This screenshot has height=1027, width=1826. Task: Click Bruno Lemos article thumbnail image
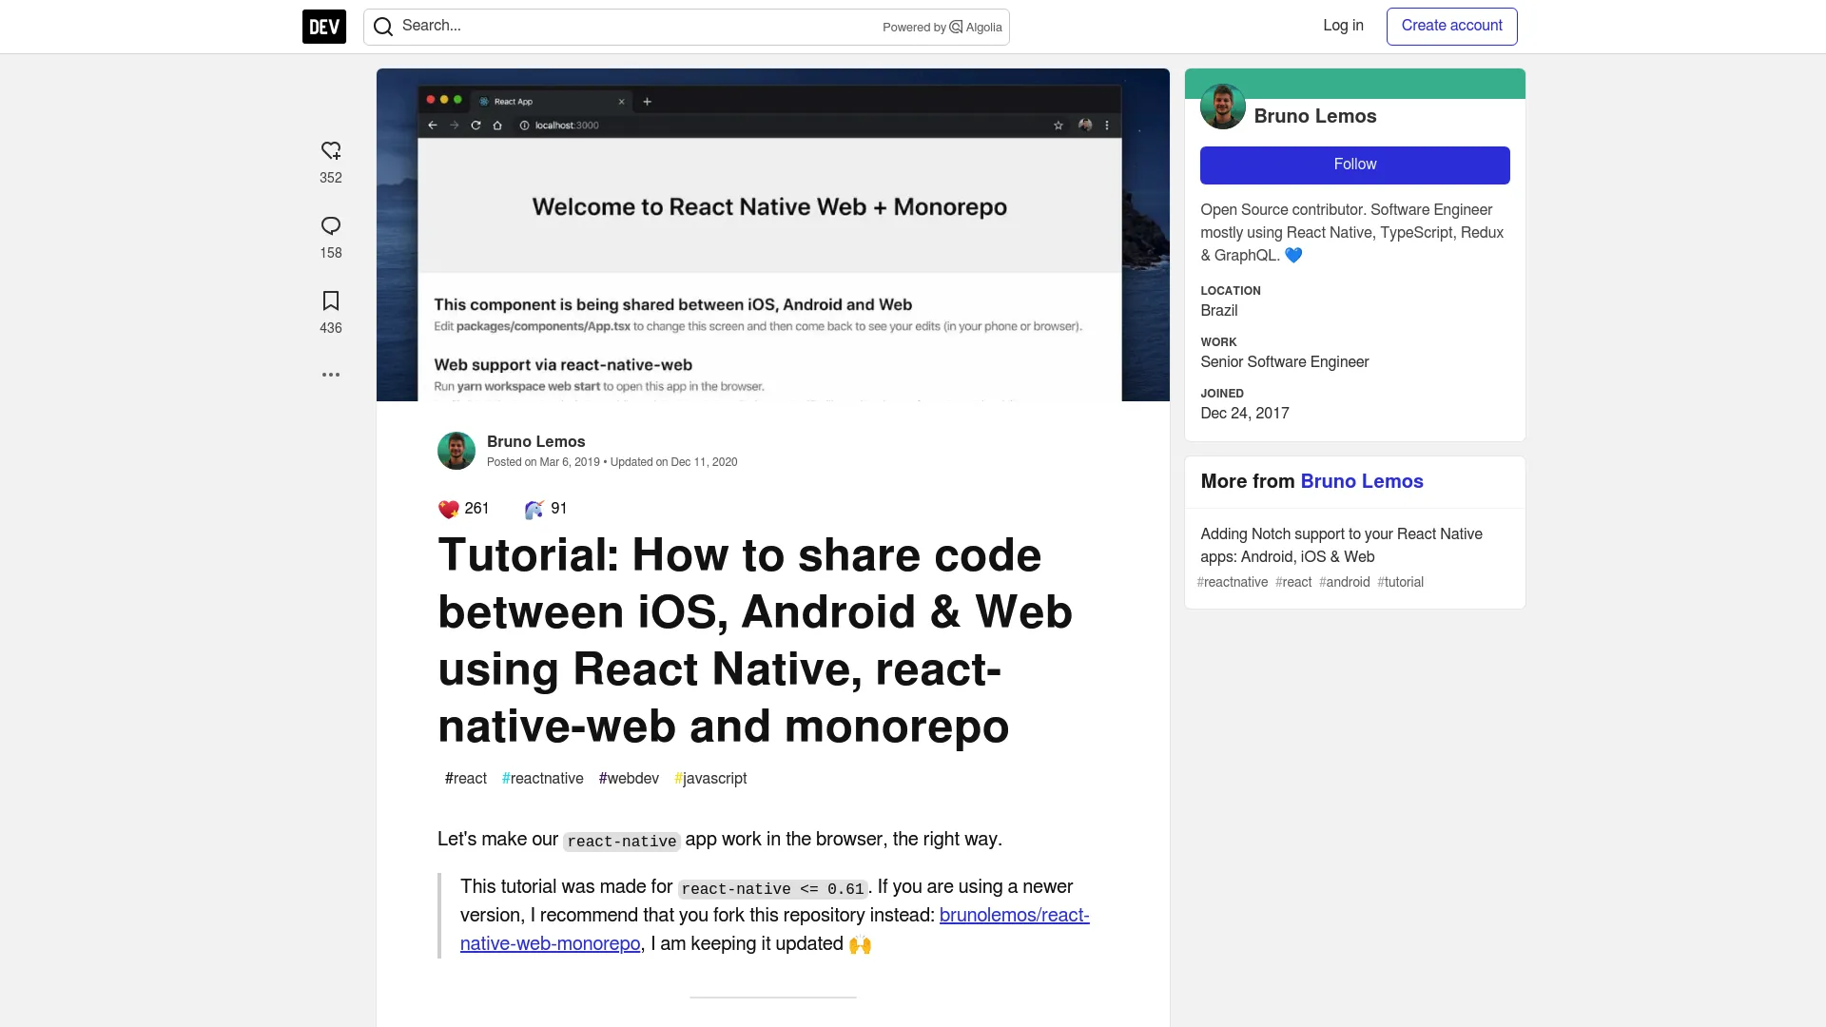coord(772,235)
